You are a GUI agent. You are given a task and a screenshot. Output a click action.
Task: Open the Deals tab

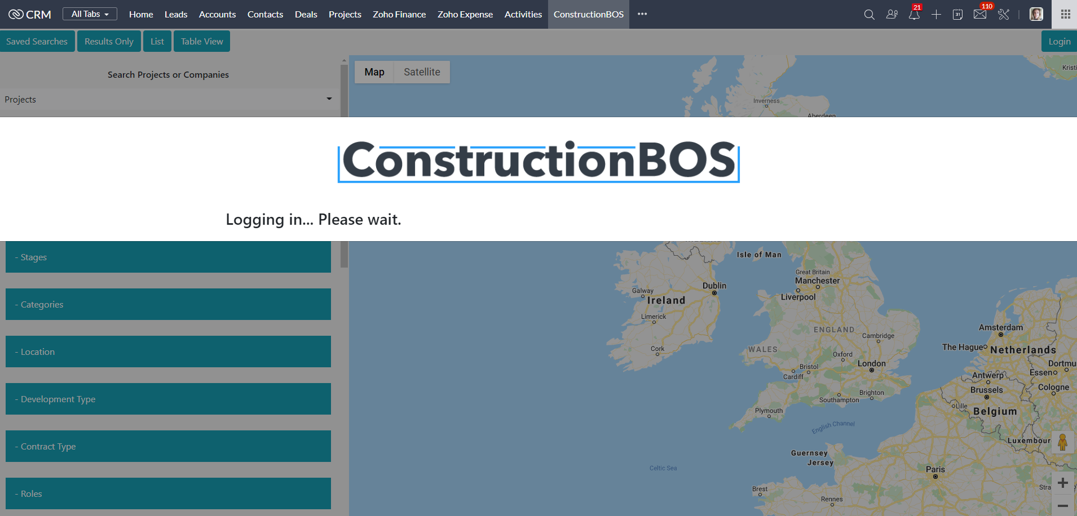point(306,14)
